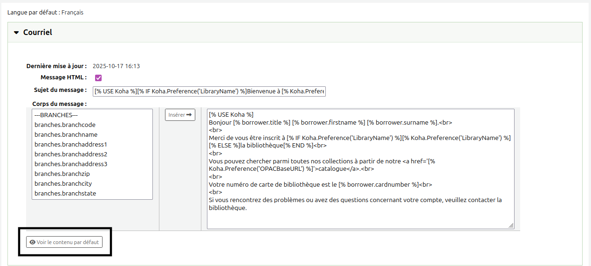
Task: Click into the Sujet du message field
Action: (x=209, y=91)
